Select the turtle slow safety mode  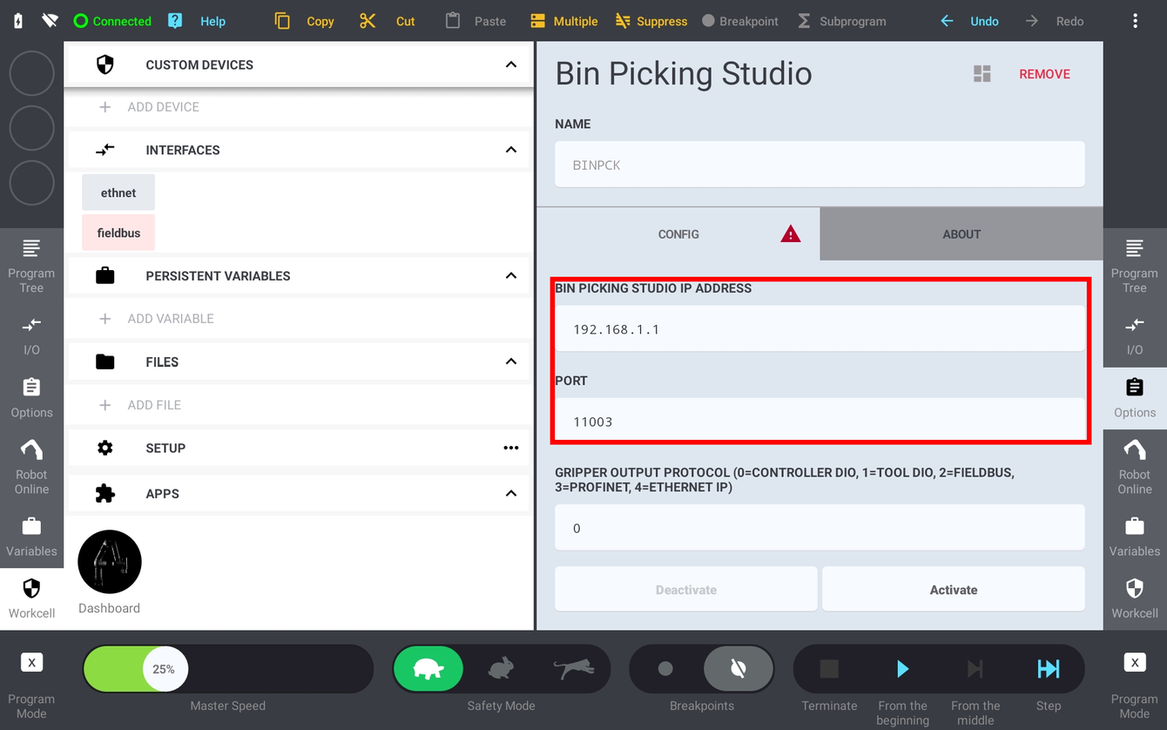(x=428, y=669)
